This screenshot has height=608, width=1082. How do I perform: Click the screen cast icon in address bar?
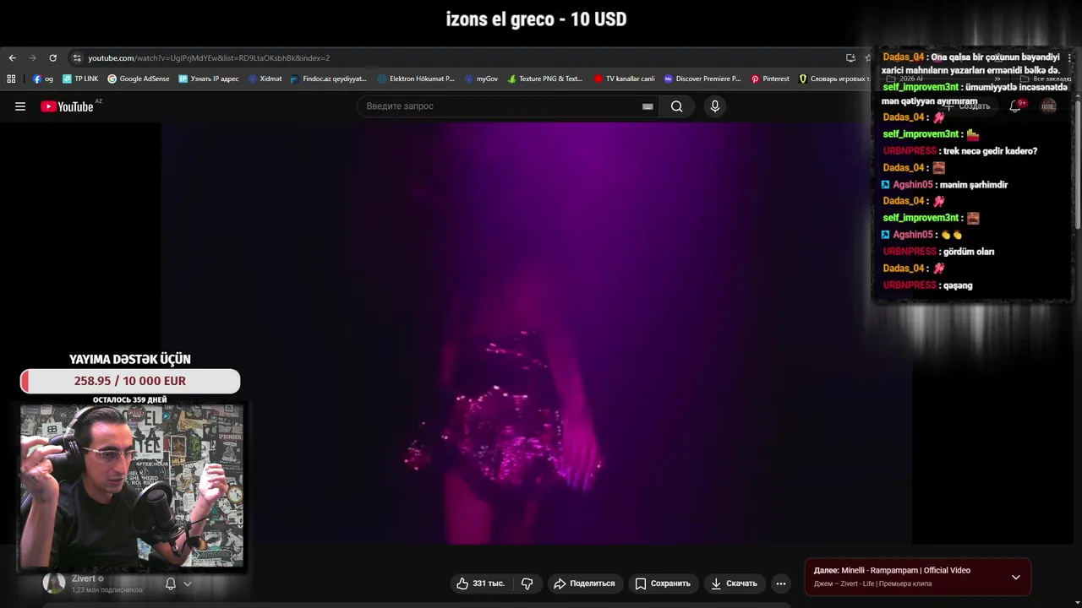point(850,58)
